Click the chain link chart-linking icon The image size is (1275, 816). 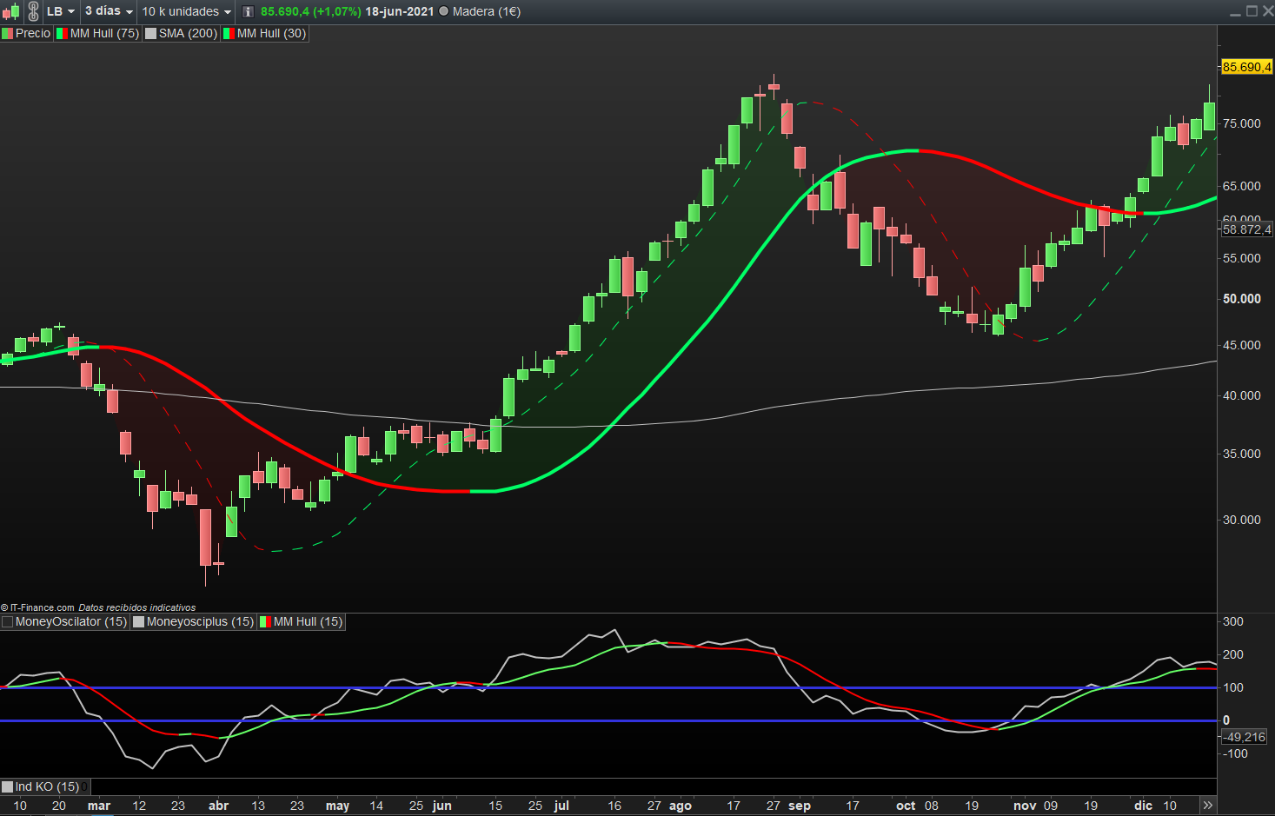point(33,11)
